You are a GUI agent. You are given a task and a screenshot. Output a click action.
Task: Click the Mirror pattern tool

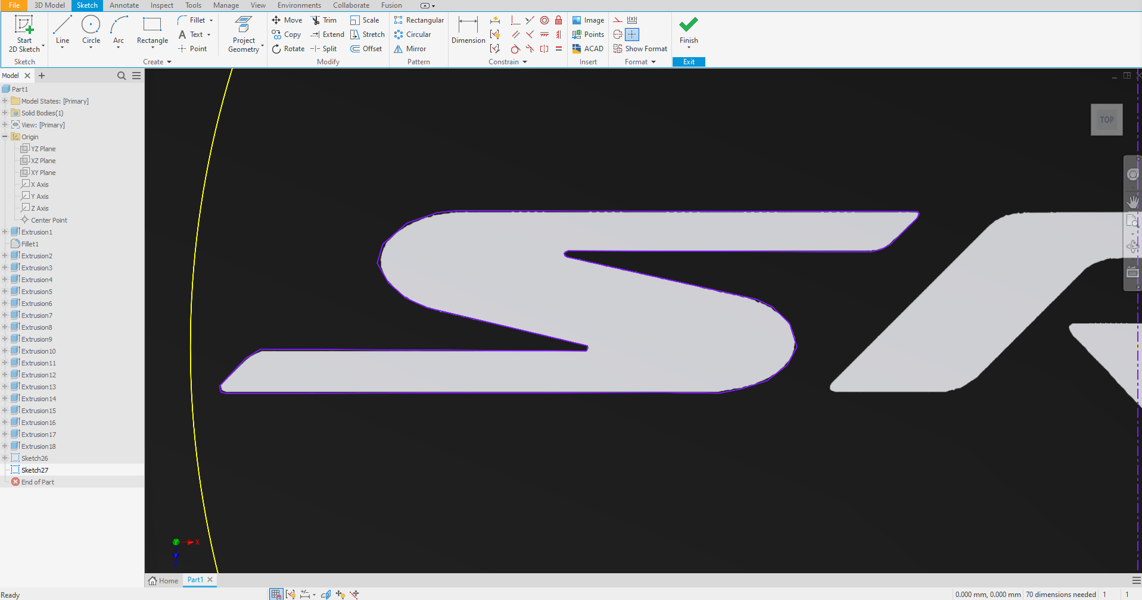pos(410,49)
